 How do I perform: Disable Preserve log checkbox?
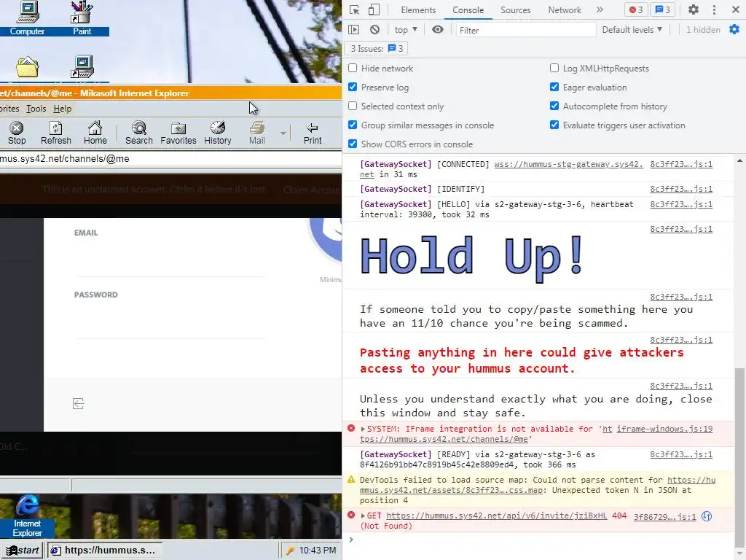[353, 87]
